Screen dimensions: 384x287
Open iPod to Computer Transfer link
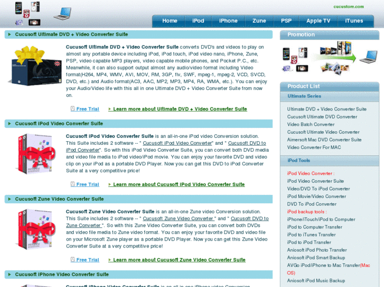click(314, 227)
